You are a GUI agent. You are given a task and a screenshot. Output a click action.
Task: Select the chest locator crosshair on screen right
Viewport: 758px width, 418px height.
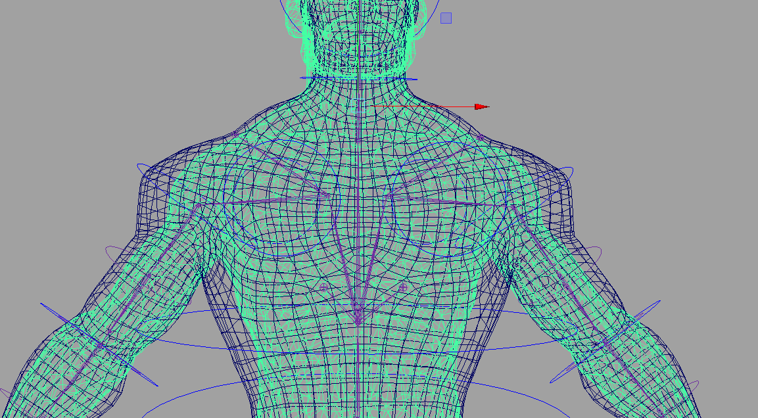tap(403, 287)
